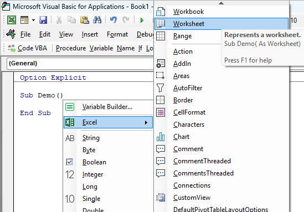Click the Find binoculars icon

(97, 20)
